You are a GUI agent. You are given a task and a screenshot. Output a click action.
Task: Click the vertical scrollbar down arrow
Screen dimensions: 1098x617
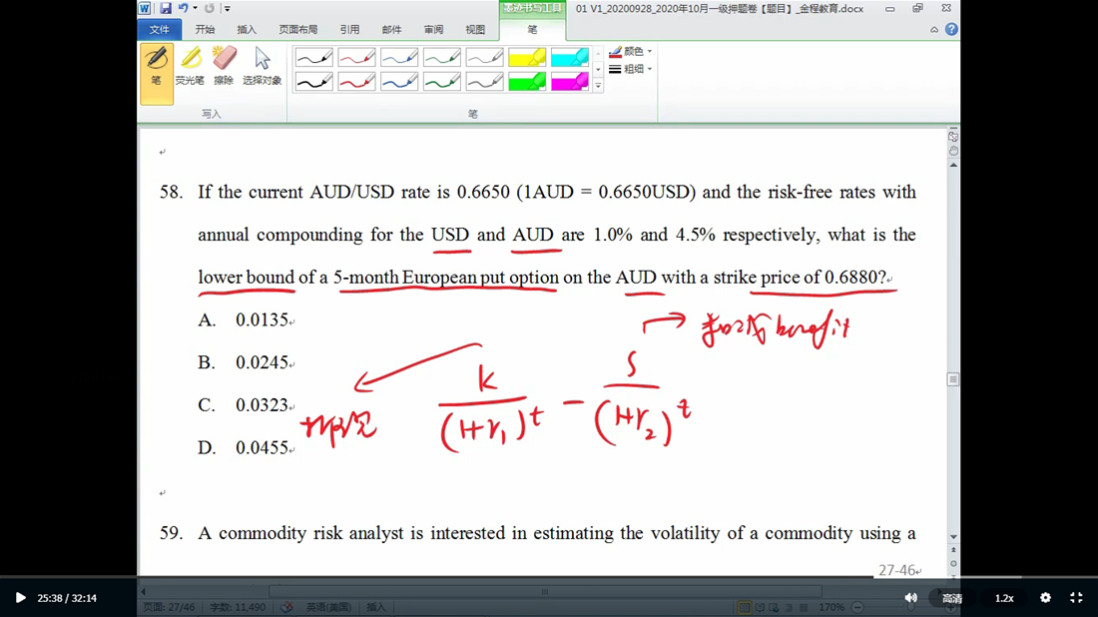(953, 536)
